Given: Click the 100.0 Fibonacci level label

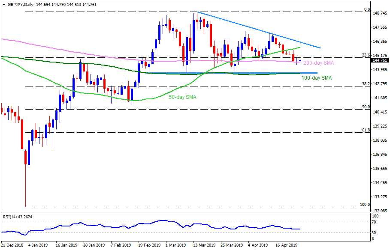Looking at the screenshot, I should tap(365, 205).
